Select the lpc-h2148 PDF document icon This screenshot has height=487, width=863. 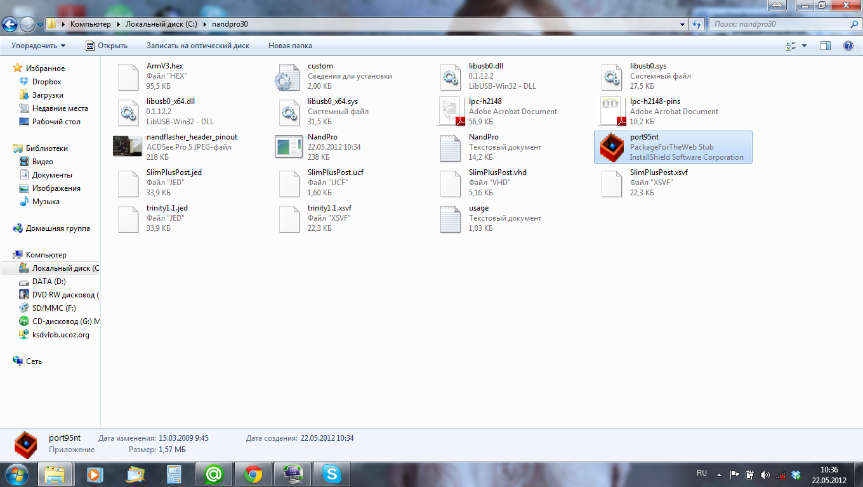(451, 112)
